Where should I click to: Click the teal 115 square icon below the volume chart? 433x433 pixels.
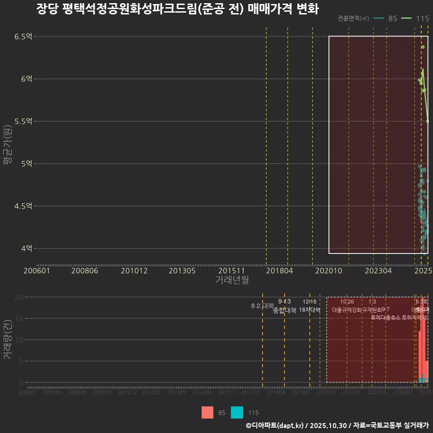[237, 413]
